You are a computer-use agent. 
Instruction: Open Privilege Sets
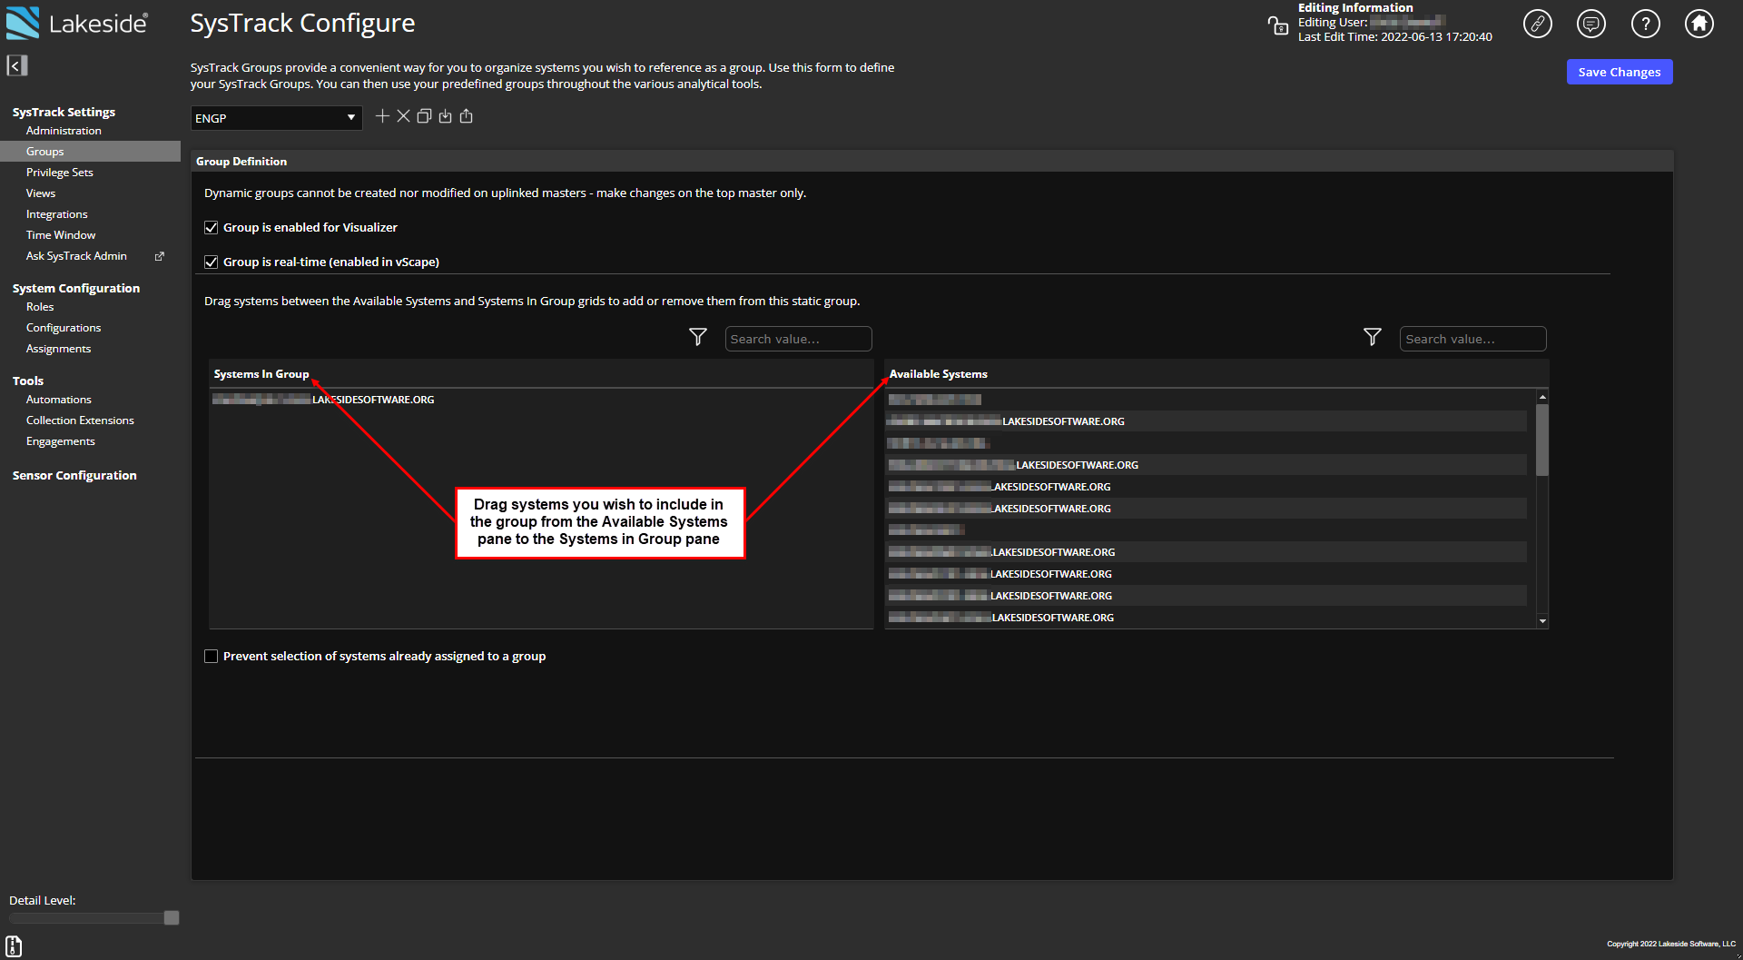[60, 173]
